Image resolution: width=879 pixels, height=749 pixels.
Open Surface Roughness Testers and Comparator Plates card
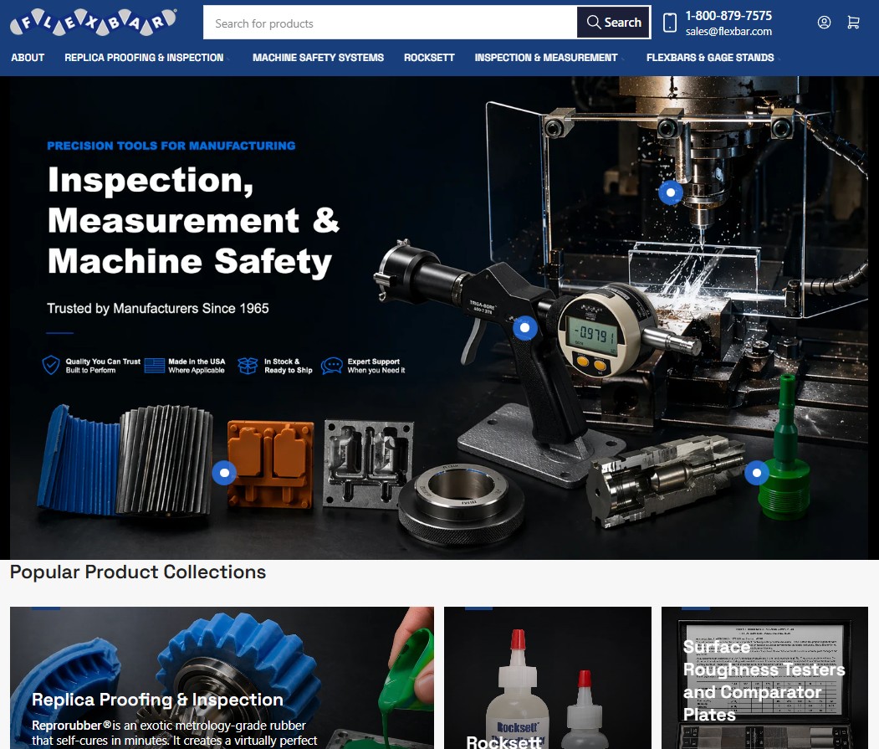tap(764, 678)
